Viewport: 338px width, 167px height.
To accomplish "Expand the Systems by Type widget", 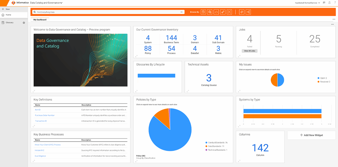I will pos(239,126).
